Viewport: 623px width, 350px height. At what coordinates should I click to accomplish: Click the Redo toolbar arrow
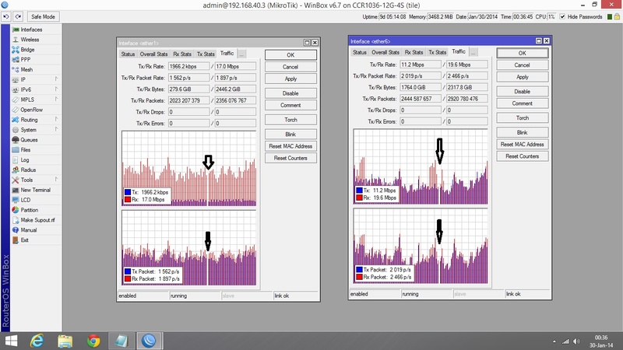(x=18, y=16)
